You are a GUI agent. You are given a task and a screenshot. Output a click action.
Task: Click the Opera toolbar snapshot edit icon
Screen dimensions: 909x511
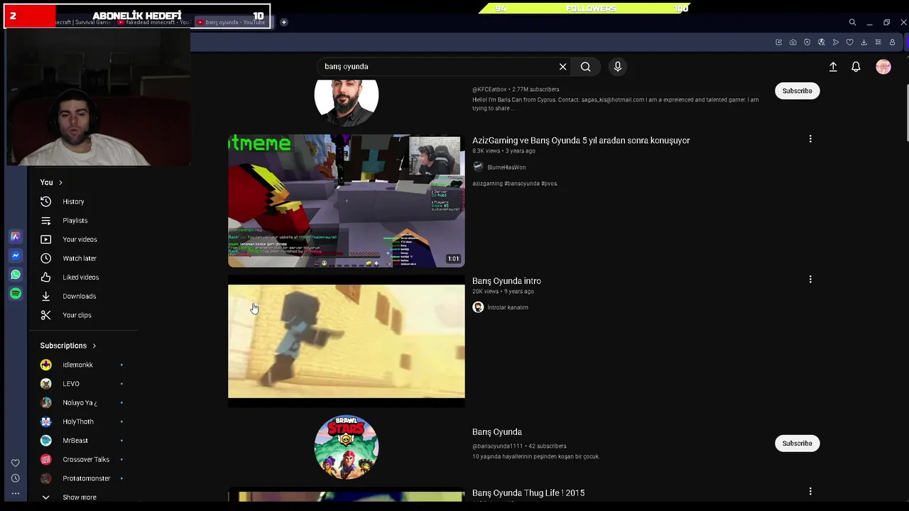coord(778,43)
